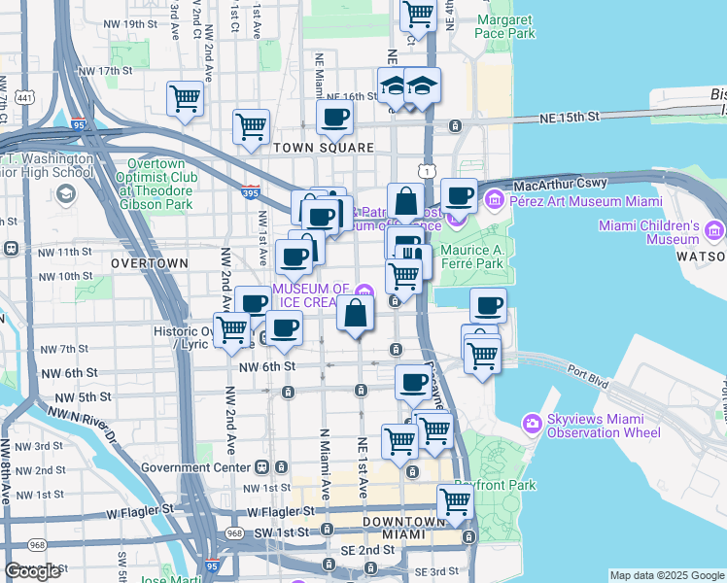The width and height of the screenshot is (727, 583).
Task: Click the NW 11th St label
Action: (x=64, y=253)
